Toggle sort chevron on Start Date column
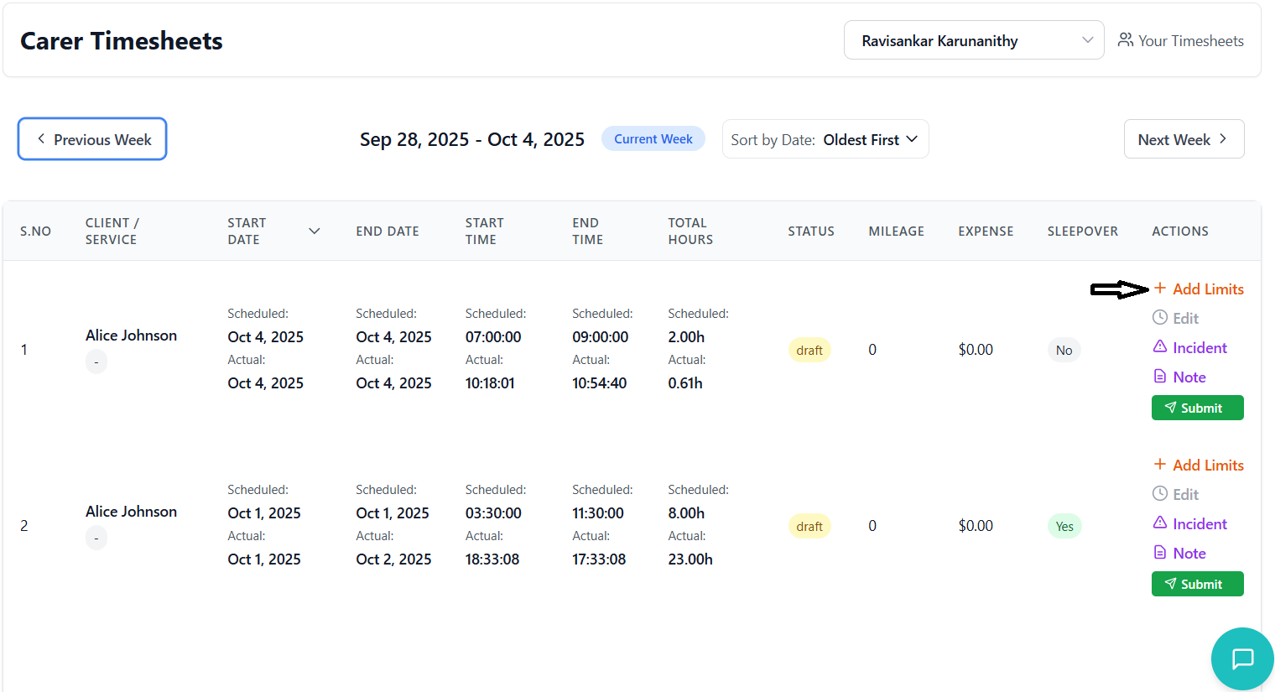 click(x=315, y=231)
